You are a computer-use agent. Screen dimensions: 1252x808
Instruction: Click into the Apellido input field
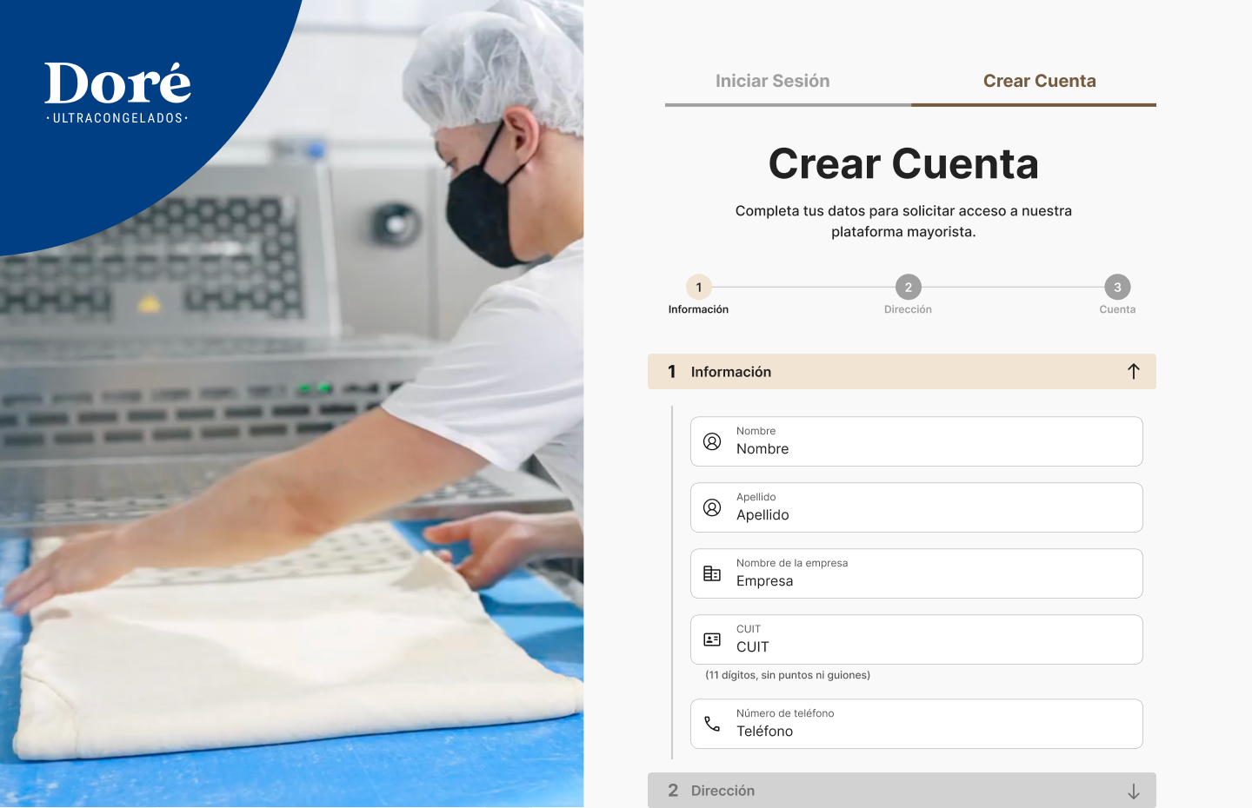point(930,514)
